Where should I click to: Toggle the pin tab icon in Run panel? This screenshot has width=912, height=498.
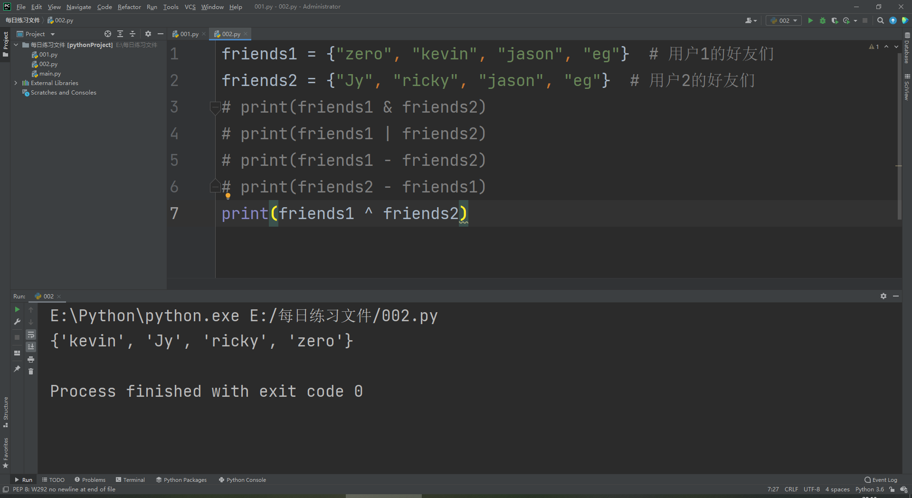pos(17,369)
